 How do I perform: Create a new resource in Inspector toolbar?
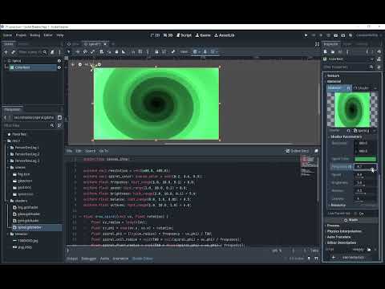click(x=326, y=51)
